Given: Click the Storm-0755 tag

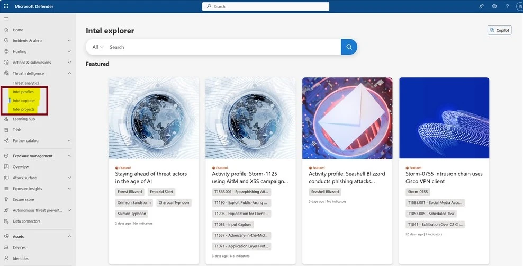Looking at the screenshot, I should point(418,192).
